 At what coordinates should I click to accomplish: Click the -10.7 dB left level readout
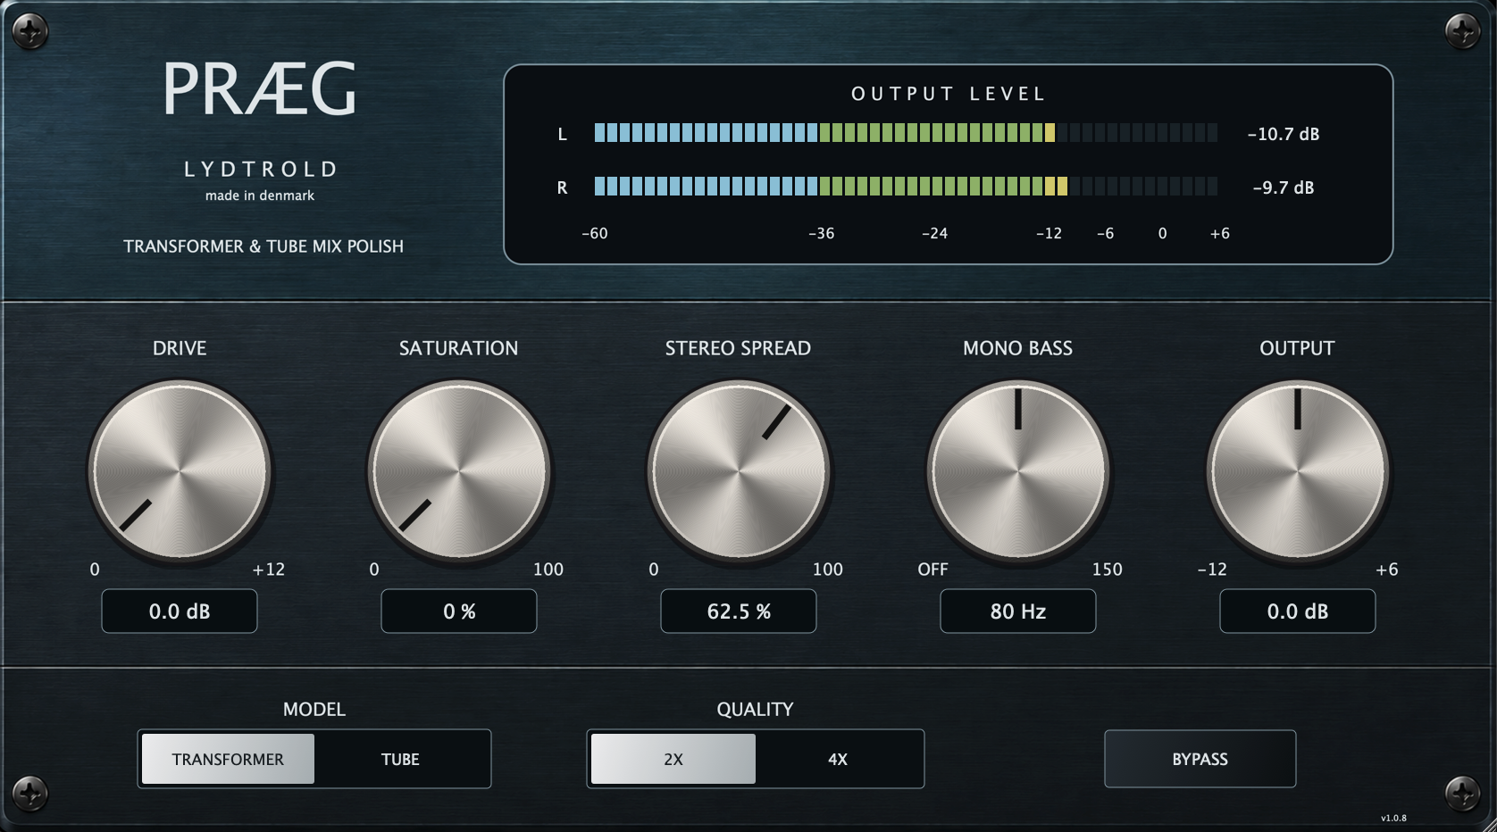pyautogui.click(x=1284, y=134)
